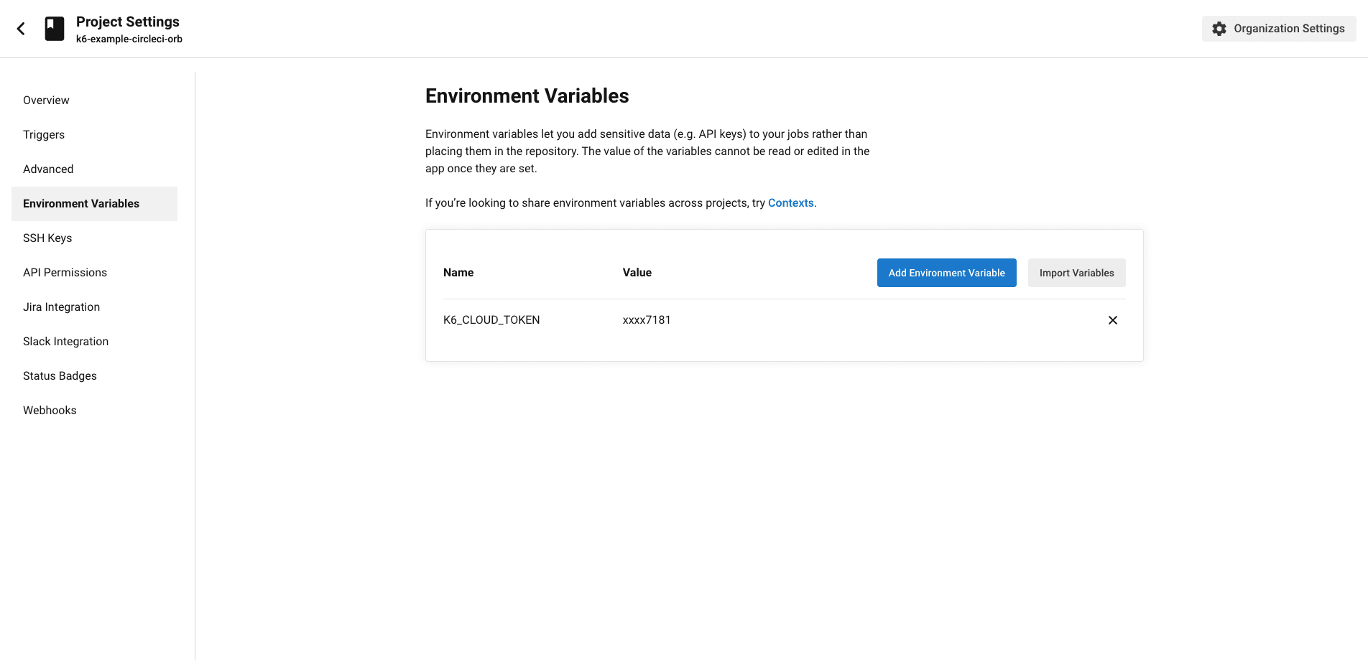The height and width of the screenshot is (664, 1368).
Task: Open the Webhooks configuration
Action: coord(50,410)
